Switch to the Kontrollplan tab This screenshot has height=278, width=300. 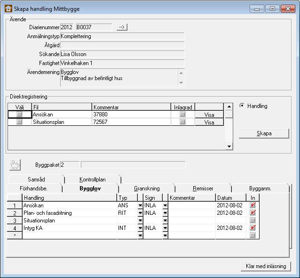pos(93,179)
